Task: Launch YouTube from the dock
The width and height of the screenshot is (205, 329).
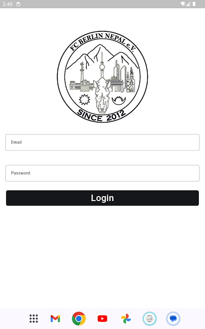Action: [x=102, y=318]
